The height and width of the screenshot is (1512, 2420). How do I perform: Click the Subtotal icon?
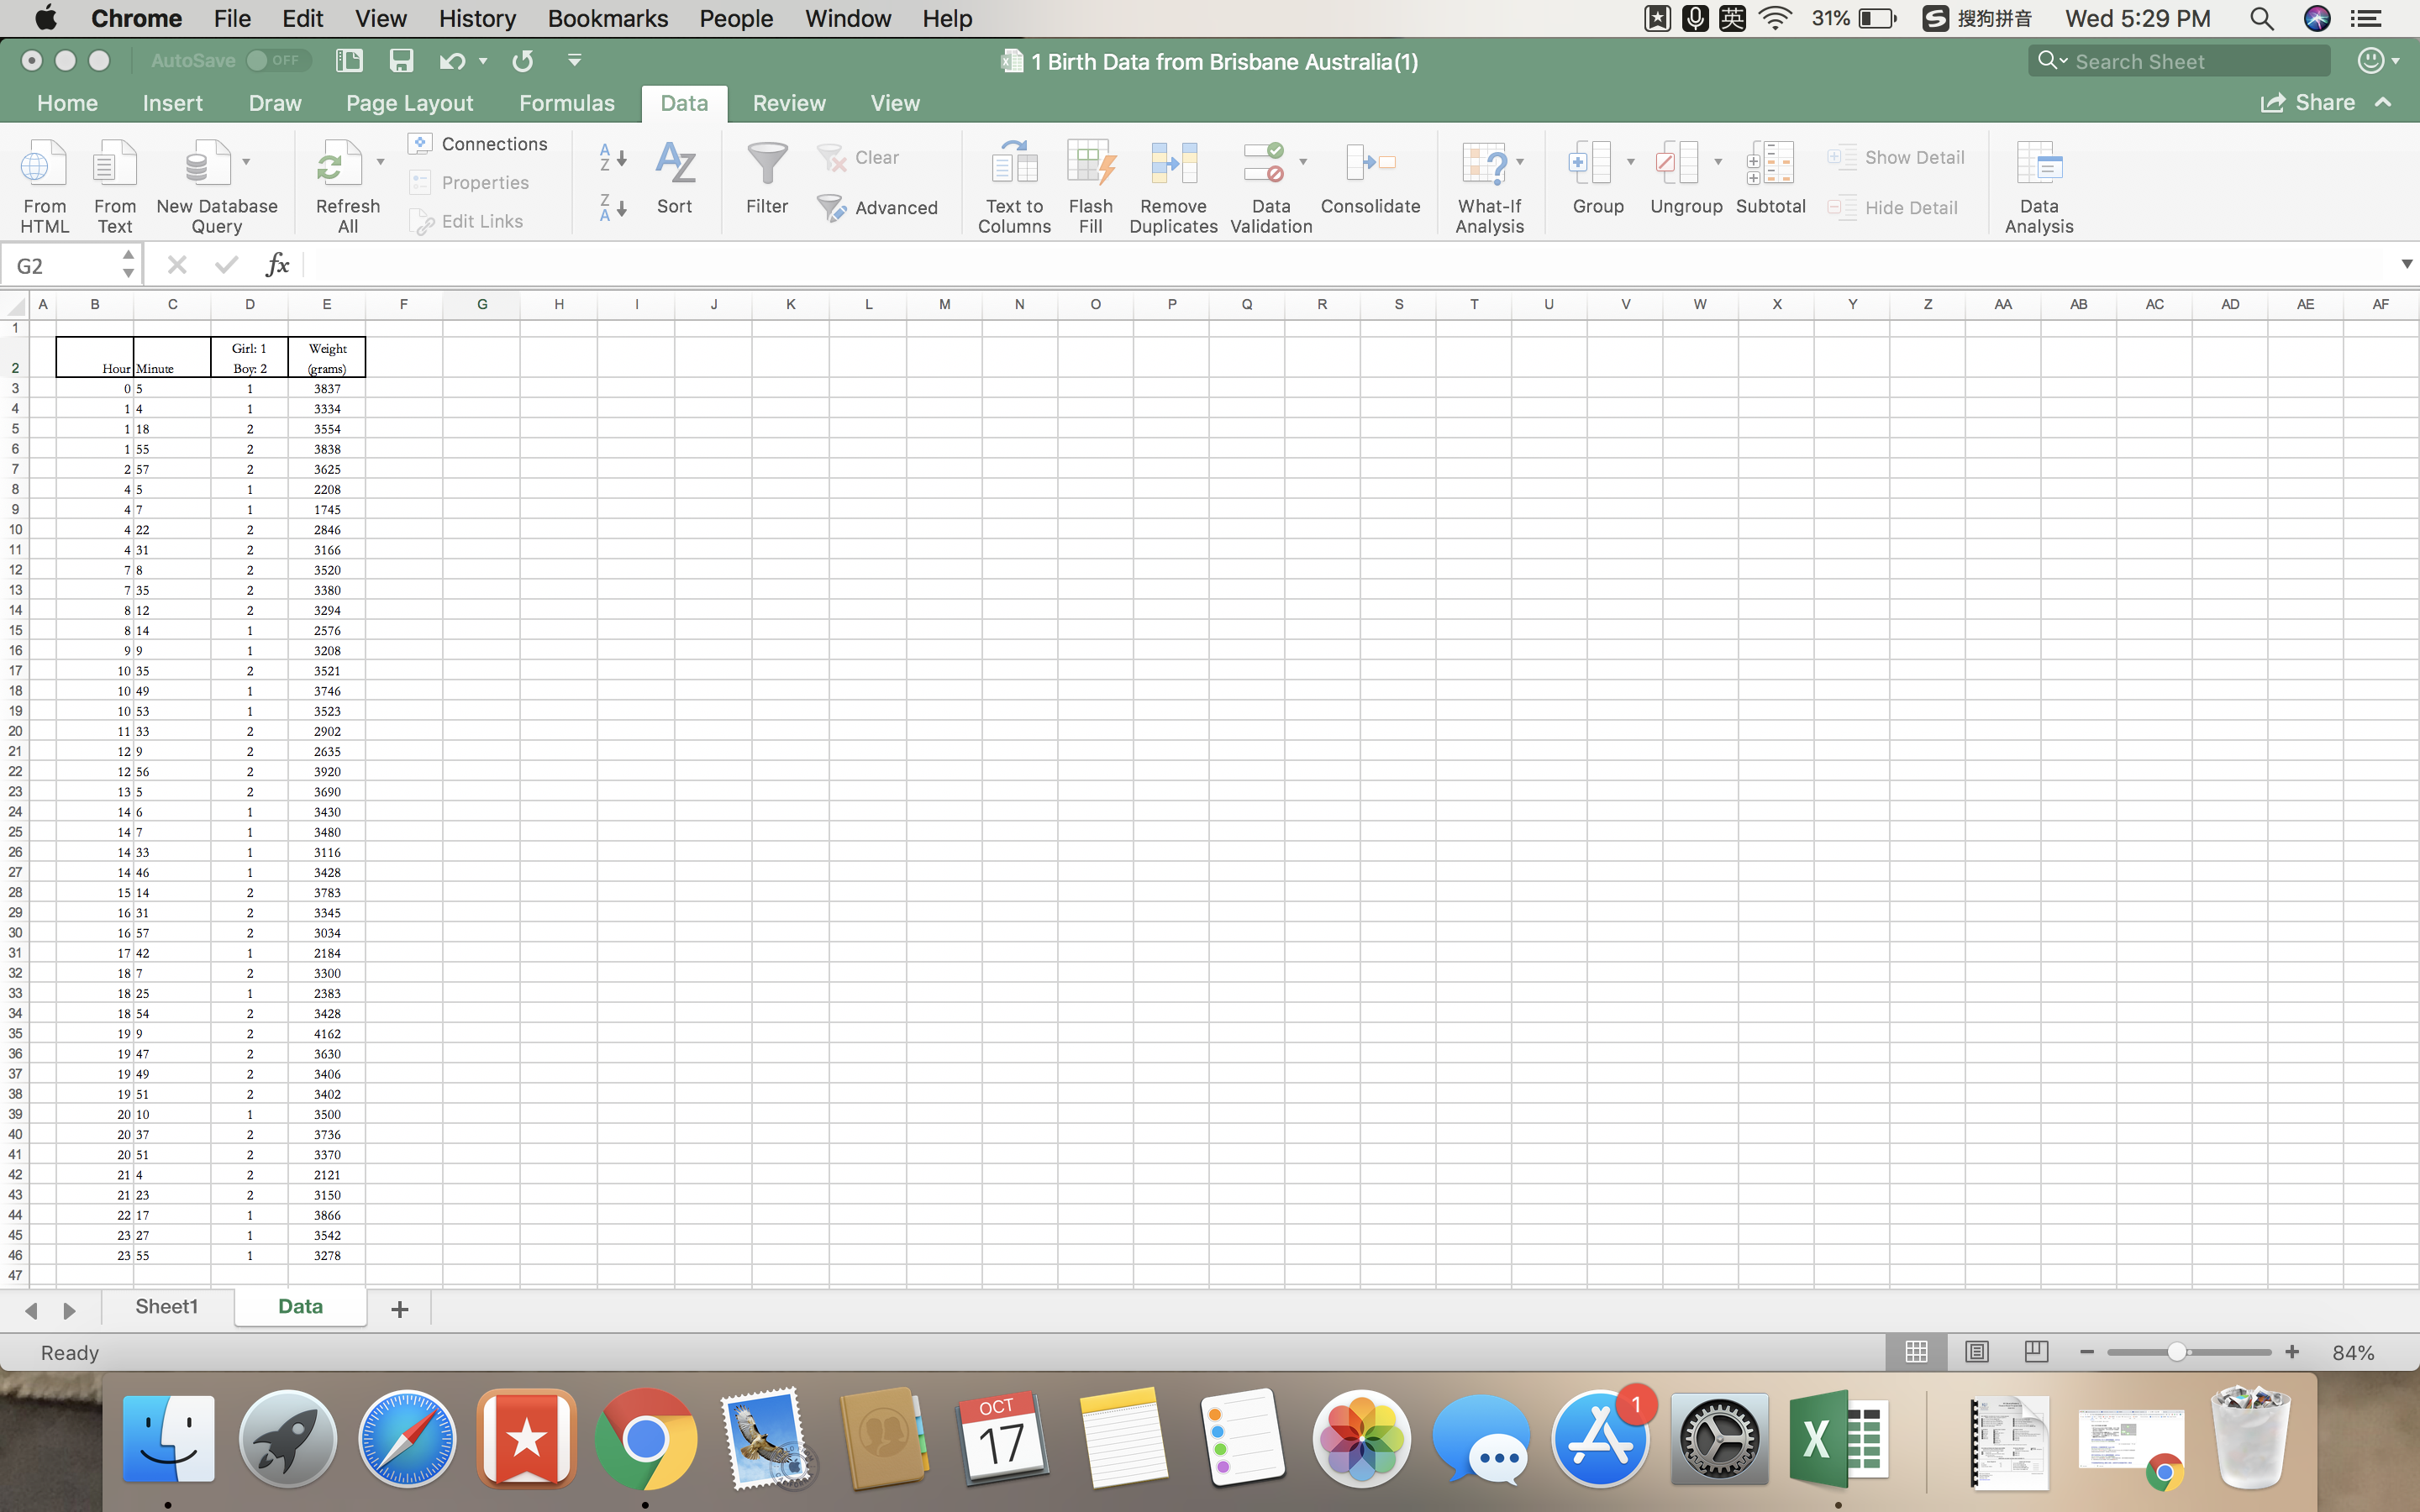click(1770, 164)
